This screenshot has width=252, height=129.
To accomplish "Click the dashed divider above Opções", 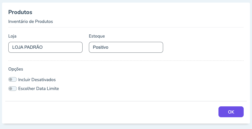I will [x=126, y=61].
